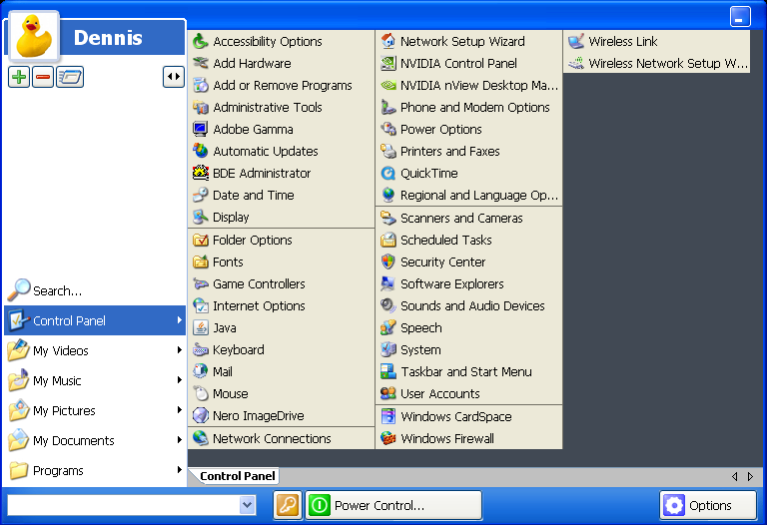767x525 pixels.
Task: Open the Speech icon
Action: [x=388, y=328]
